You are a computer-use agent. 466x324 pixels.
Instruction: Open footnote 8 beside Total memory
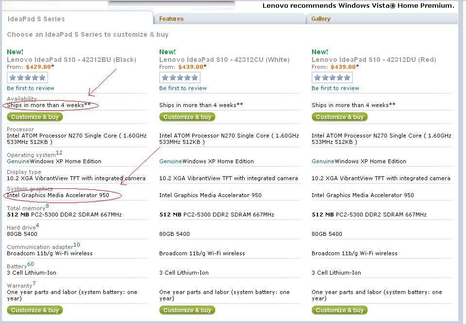click(47, 206)
